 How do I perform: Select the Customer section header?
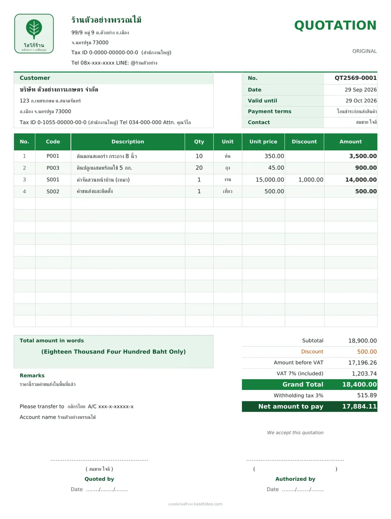coord(35,78)
